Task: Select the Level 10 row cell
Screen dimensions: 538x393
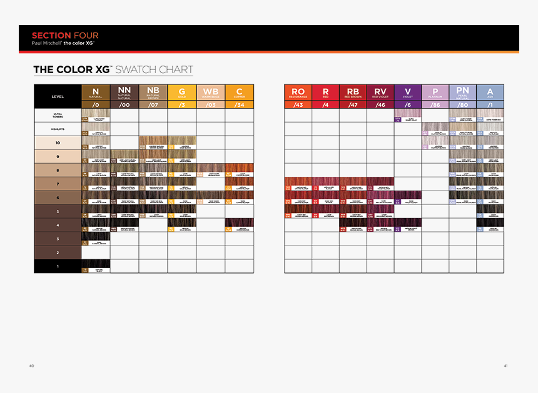Action: point(56,142)
